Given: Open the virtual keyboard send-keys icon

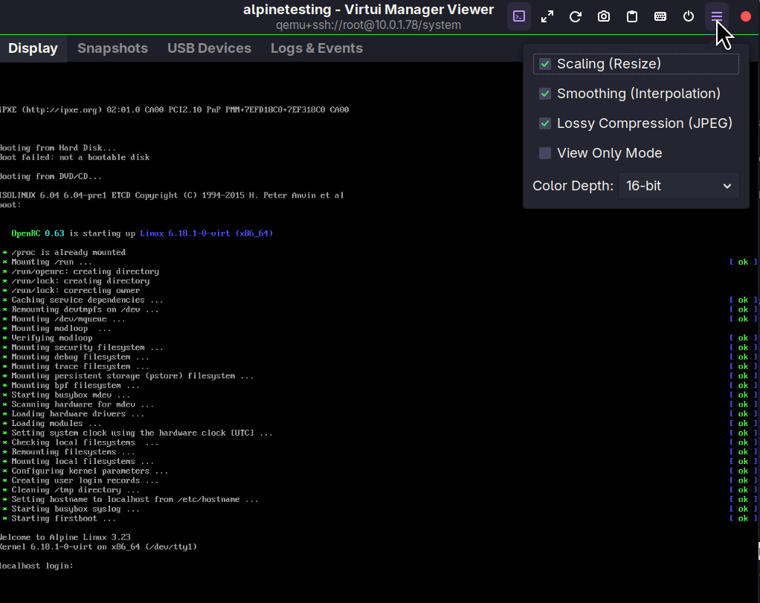Looking at the screenshot, I should coord(660,16).
